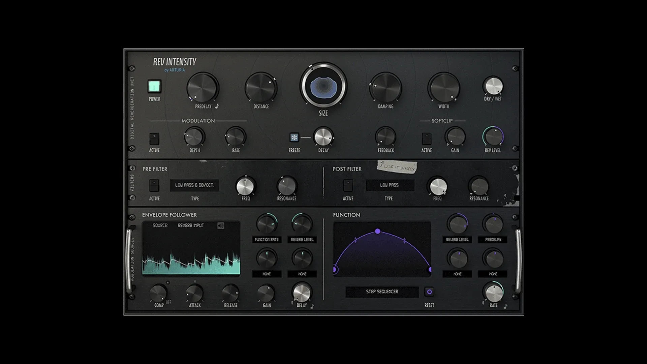Click the speaker icon on the envelope display
This screenshot has height=364, width=647.
tap(221, 226)
